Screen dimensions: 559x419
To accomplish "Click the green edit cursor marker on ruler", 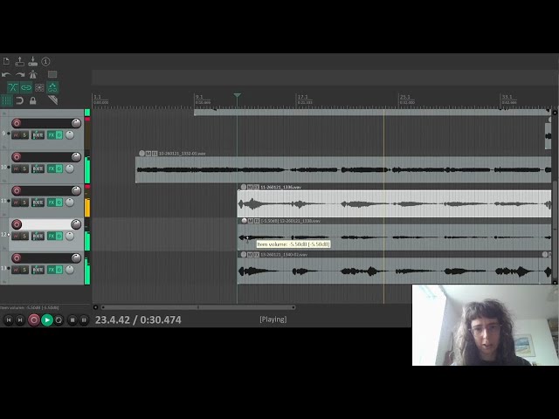I will pos(237,95).
